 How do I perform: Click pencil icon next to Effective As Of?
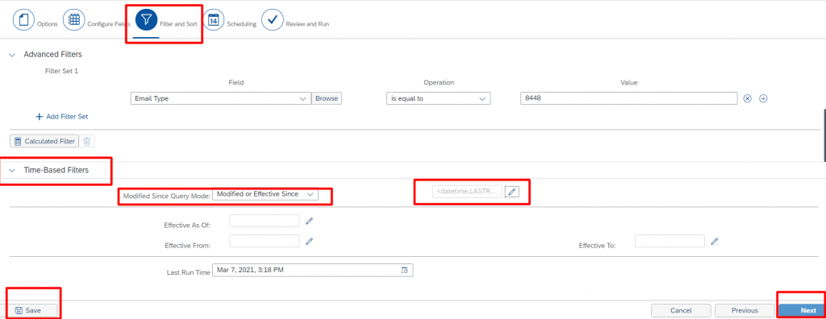(x=310, y=221)
